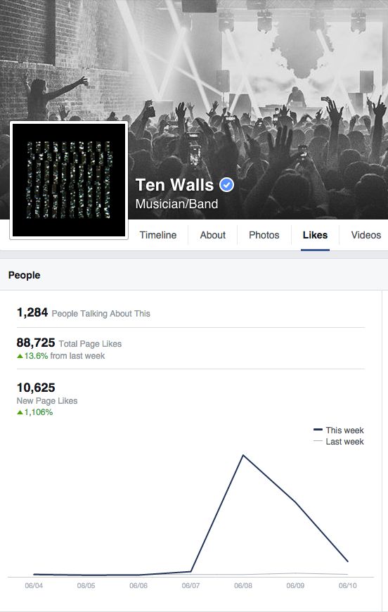Screen dimensions: 388x612
Task: Click the Musician/Band category label
Action: tap(176, 204)
